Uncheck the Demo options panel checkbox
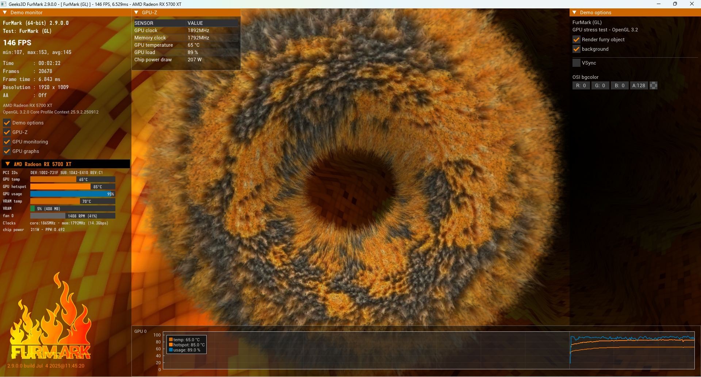This screenshot has height=377, width=701. pyautogui.click(x=7, y=123)
